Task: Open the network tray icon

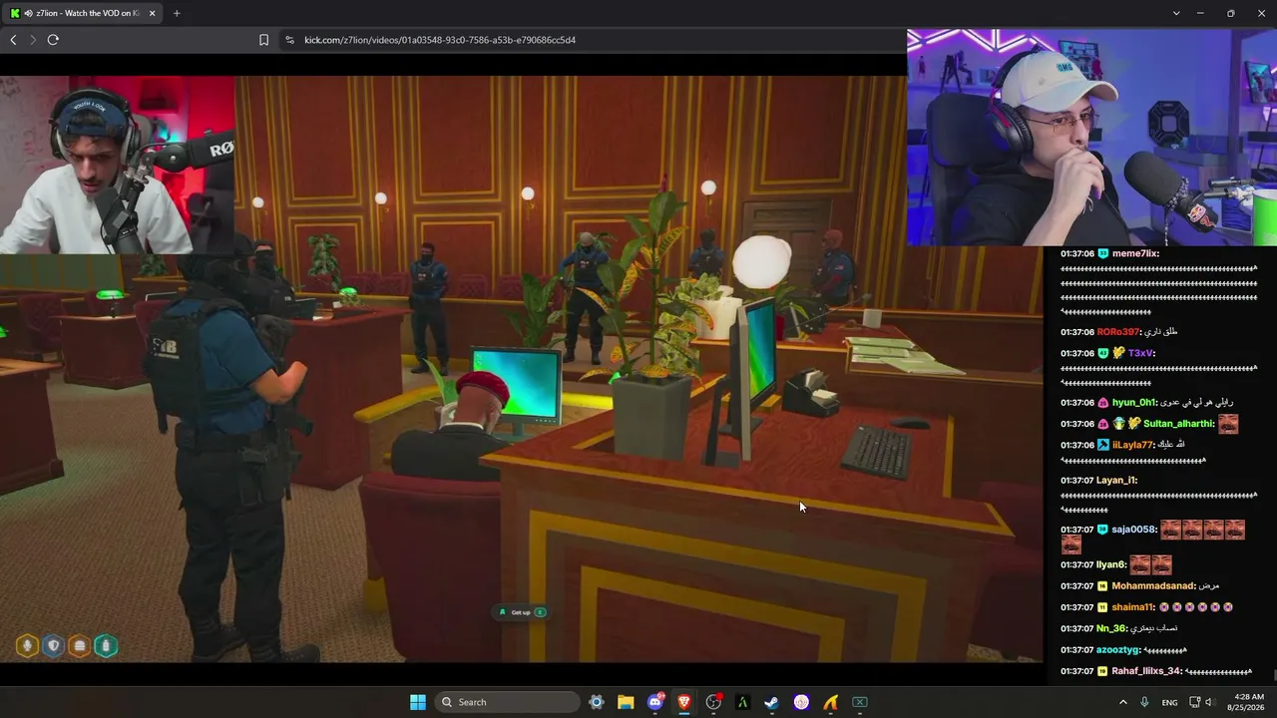Action: click(1193, 702)
